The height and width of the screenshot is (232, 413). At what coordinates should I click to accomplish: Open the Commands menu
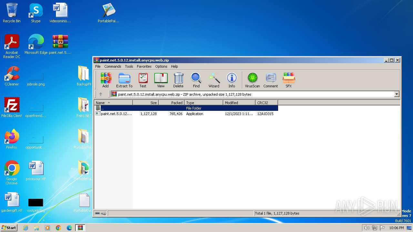(x=113, y=66)
